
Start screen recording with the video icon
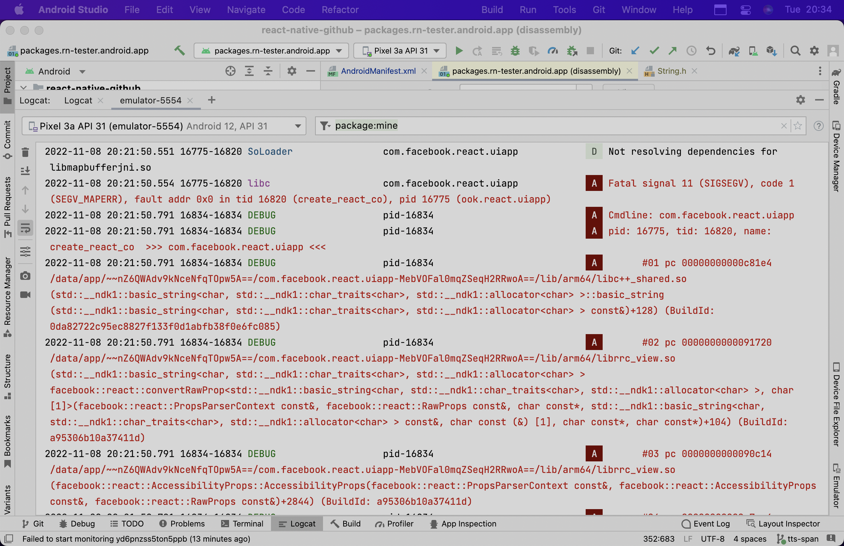click(25, 295)
